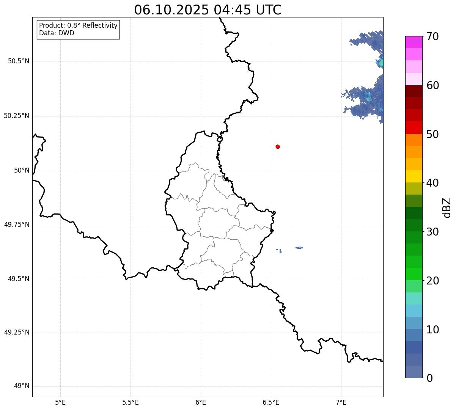This screenshot has width=456, height=410.
Task: Click latitude label "50.25°N"
Action: click(16, 116)
